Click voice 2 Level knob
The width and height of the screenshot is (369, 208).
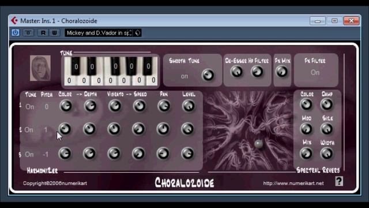click(187, 129)
